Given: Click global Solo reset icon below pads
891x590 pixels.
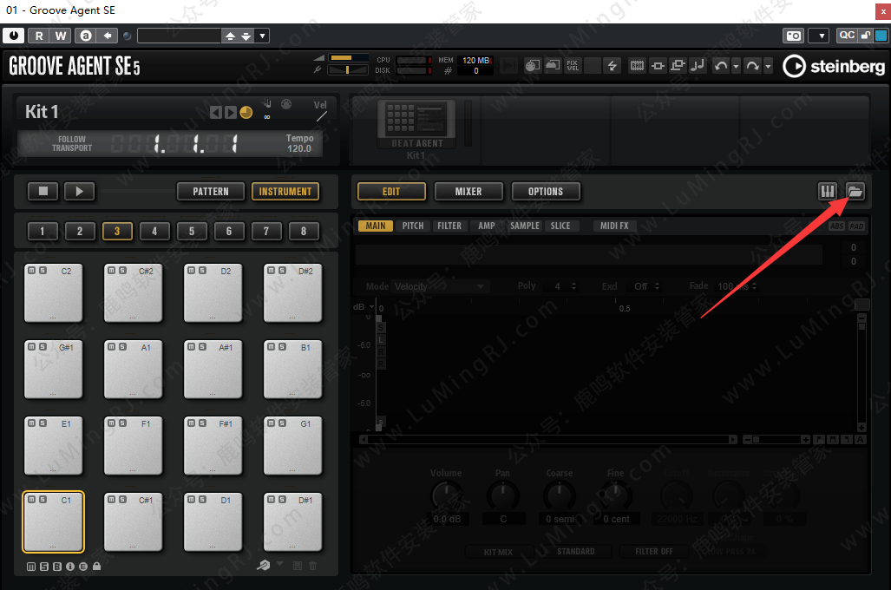Looking at the screenshot, I should 44,566.
